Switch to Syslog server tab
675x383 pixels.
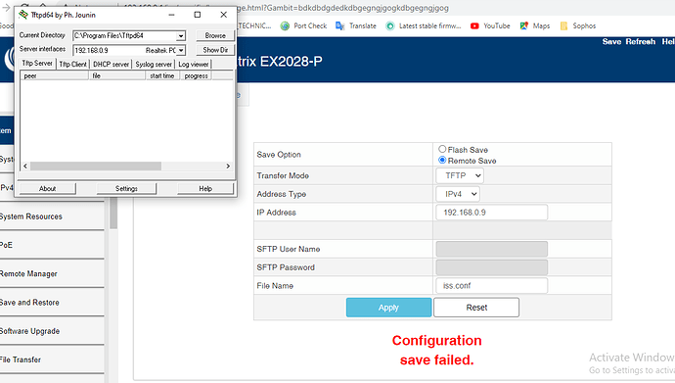(x=154, y=65)
